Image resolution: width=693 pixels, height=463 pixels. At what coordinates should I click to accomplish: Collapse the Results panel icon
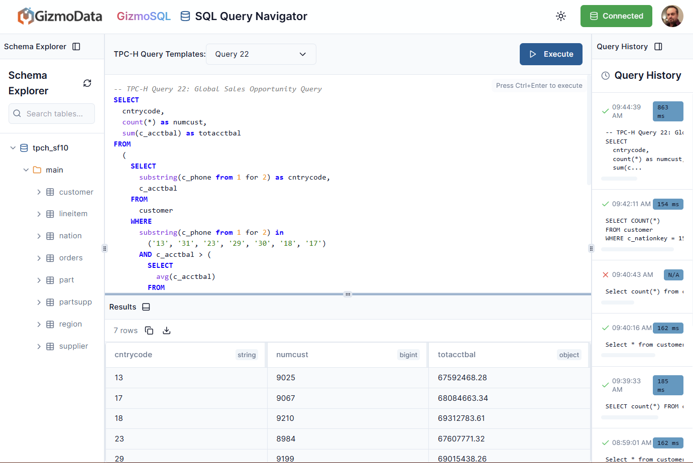coord(146,306)
